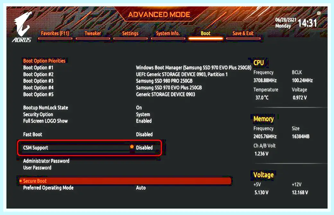Change Preferred Operating Mode Auto value
The image size is (334, 215).
point(141,188)
